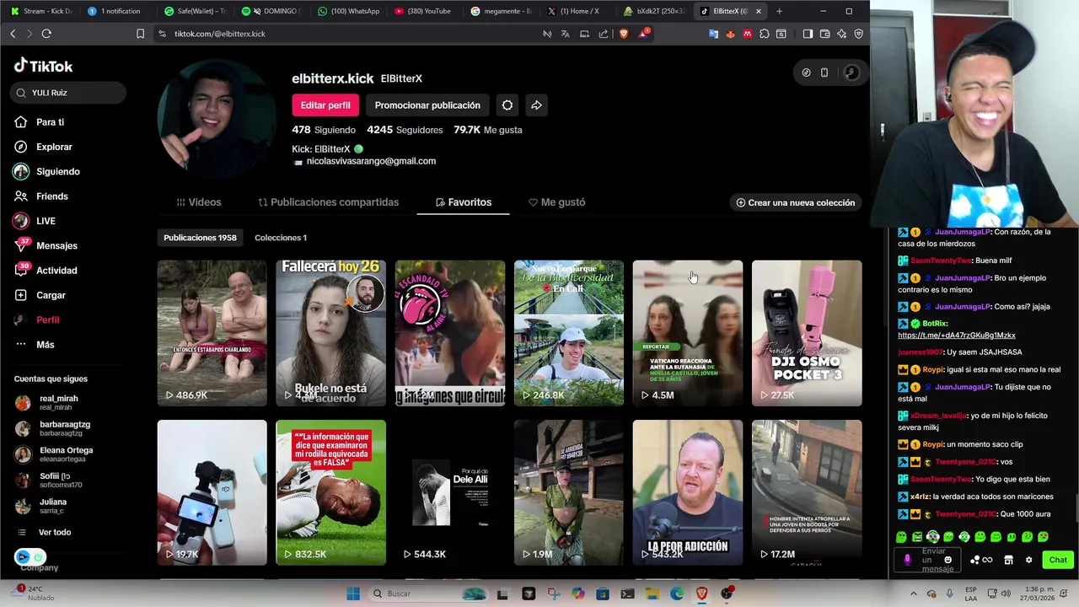
Task: Click the bookmark icon in address bar
Action: 140,34
